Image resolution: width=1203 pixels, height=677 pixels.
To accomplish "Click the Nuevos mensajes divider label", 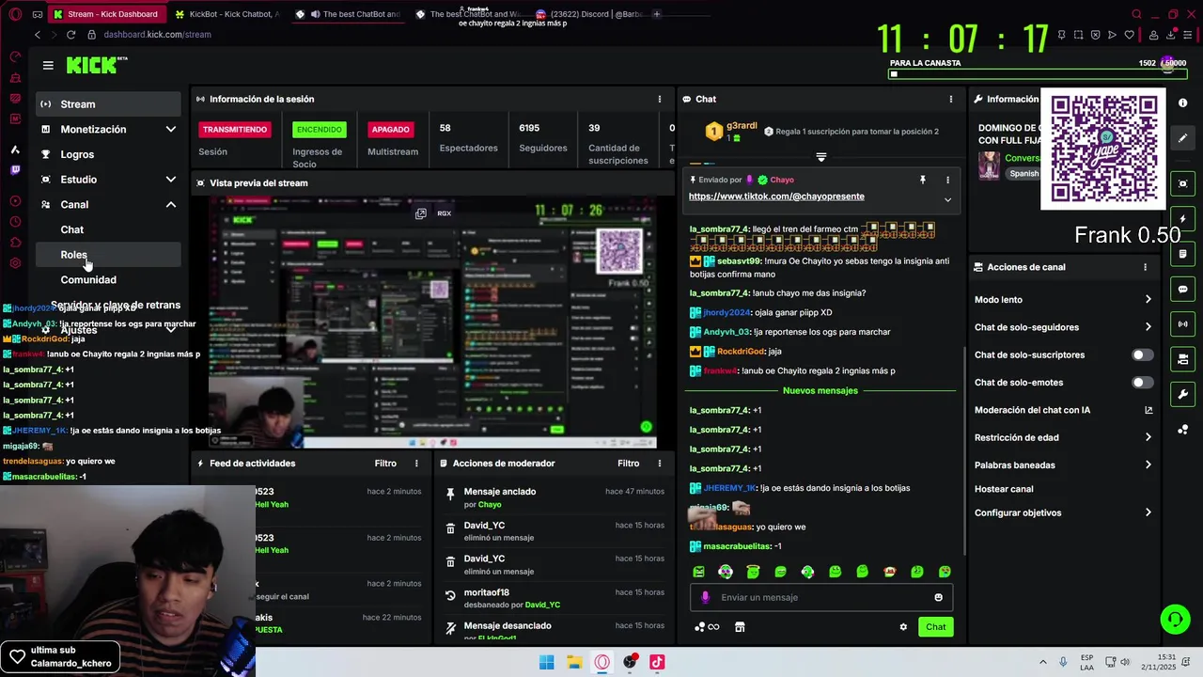I will coord(820,390).
